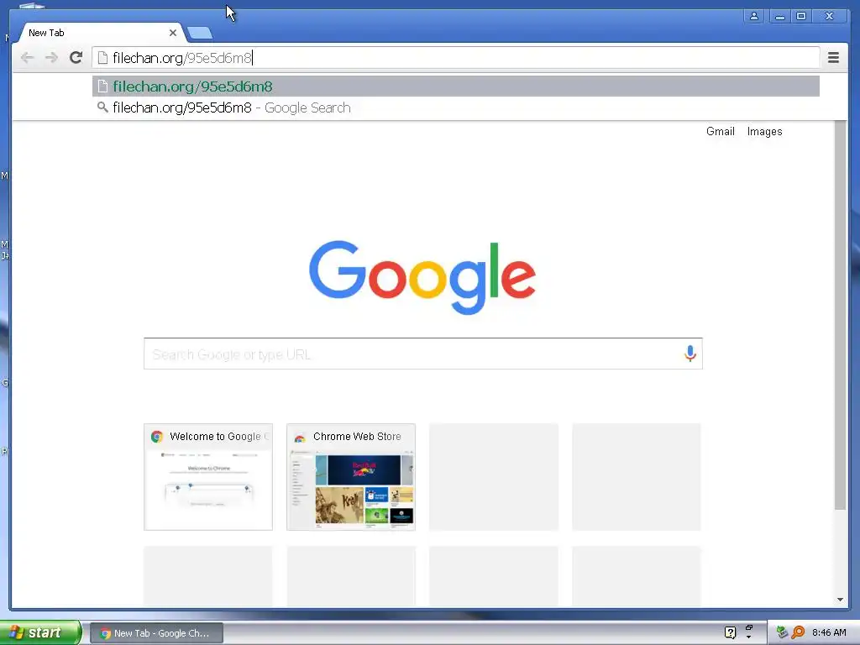Click the Chrome favicon on Welcome thumbnail
This screenshot has width=860, height=645.
point(157,437)
